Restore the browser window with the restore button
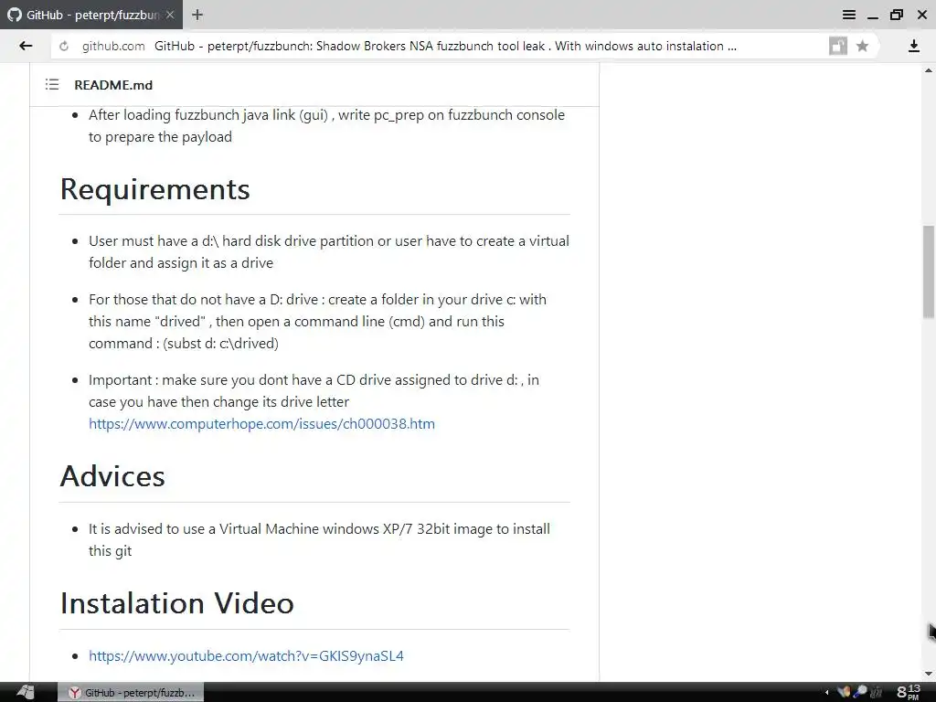The height and width of the screenshot is (702, 936). 897,15
